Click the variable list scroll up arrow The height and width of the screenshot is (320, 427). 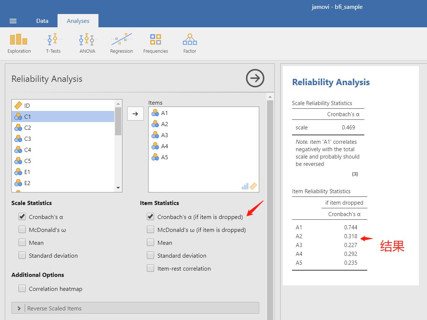[118, 104]
